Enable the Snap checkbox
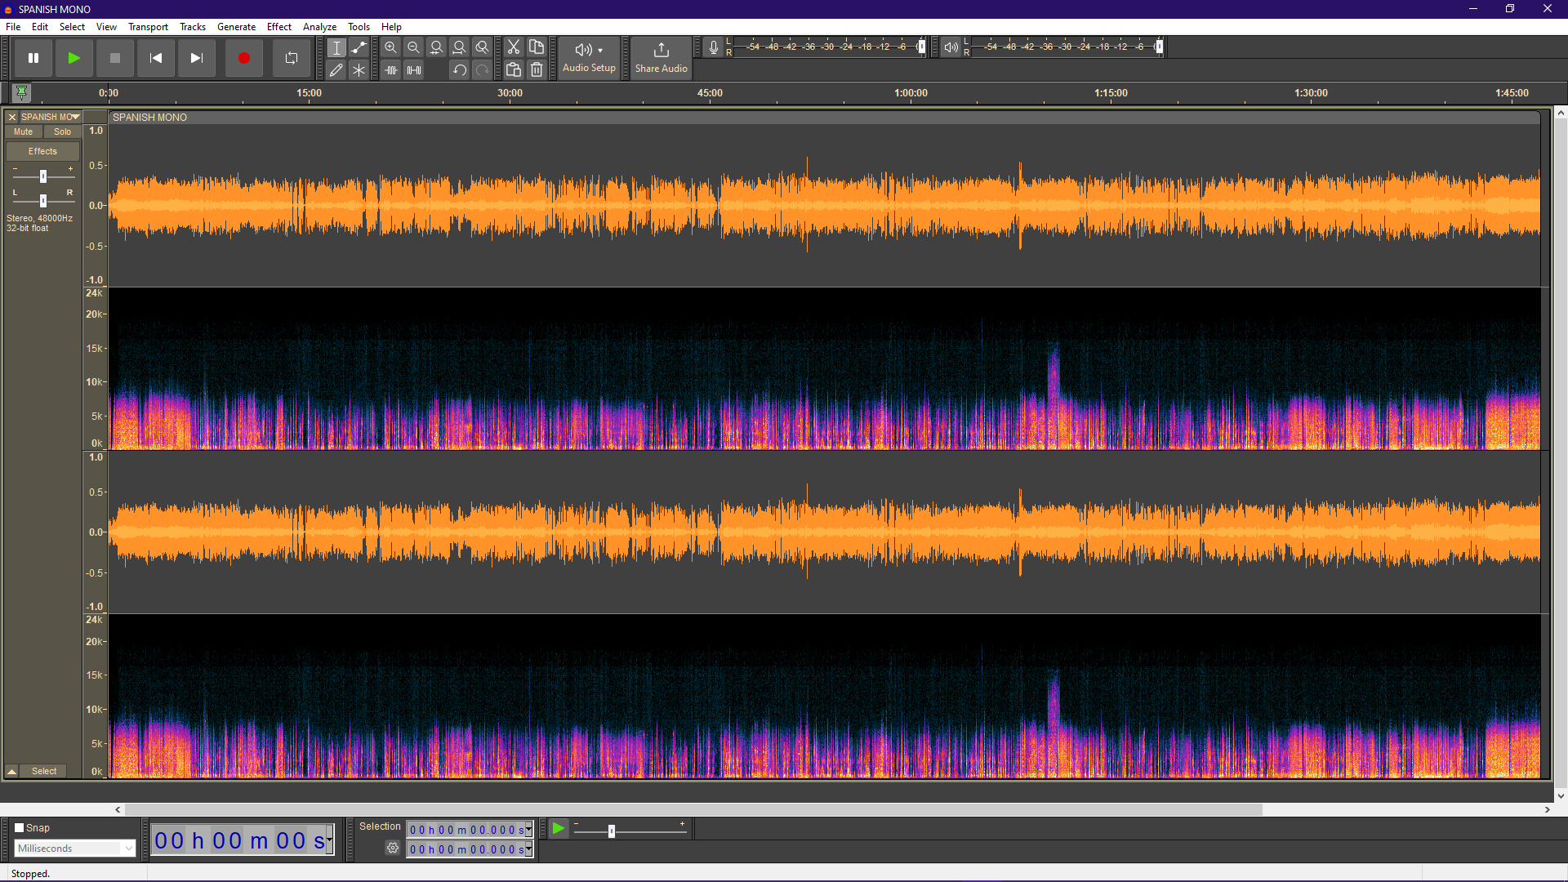 [x=20, y=827]
